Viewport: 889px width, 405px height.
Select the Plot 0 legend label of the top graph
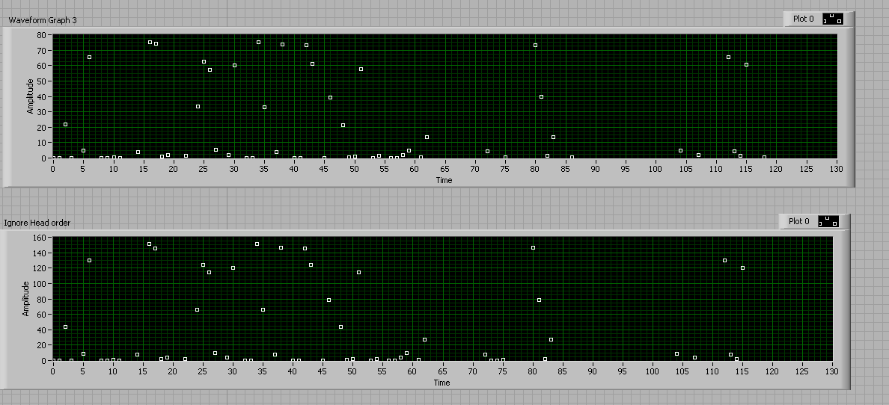pyautogui.click(x=803, y=19)
